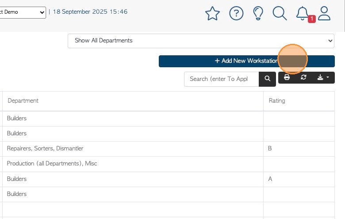The width and height of the screenshot is (345, 219).
Task: Click the lightbulb tips icon
Action: tap(258, 14)
